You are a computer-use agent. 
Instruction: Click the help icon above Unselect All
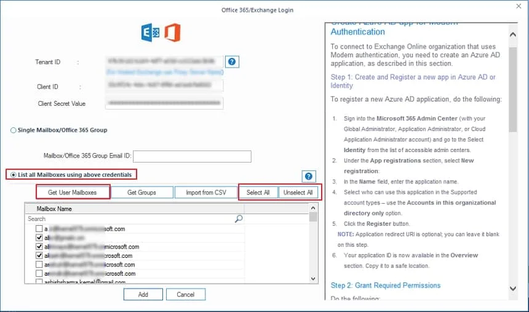click(308, 176)
